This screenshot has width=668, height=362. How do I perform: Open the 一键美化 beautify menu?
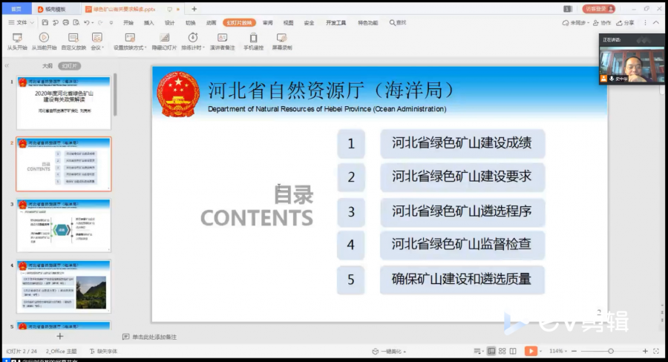point(389,352)
